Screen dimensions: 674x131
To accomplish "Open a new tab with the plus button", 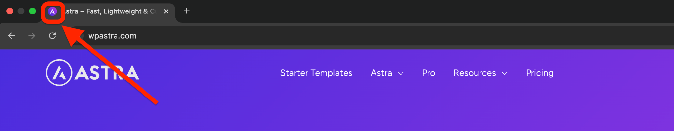I will coord(187,11).
